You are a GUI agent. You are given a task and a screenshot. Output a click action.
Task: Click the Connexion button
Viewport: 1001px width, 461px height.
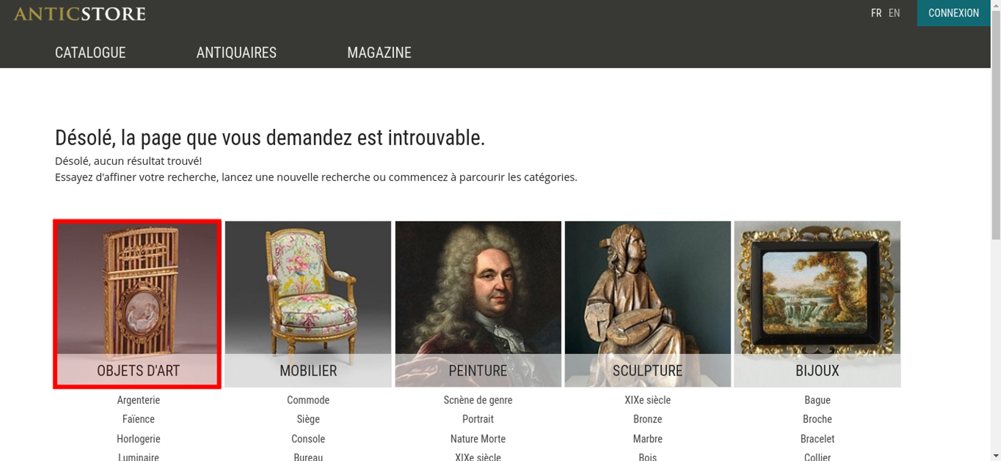[953, 13]
